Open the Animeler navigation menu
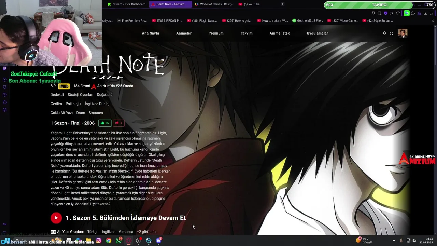 click(x=184, y=33)
